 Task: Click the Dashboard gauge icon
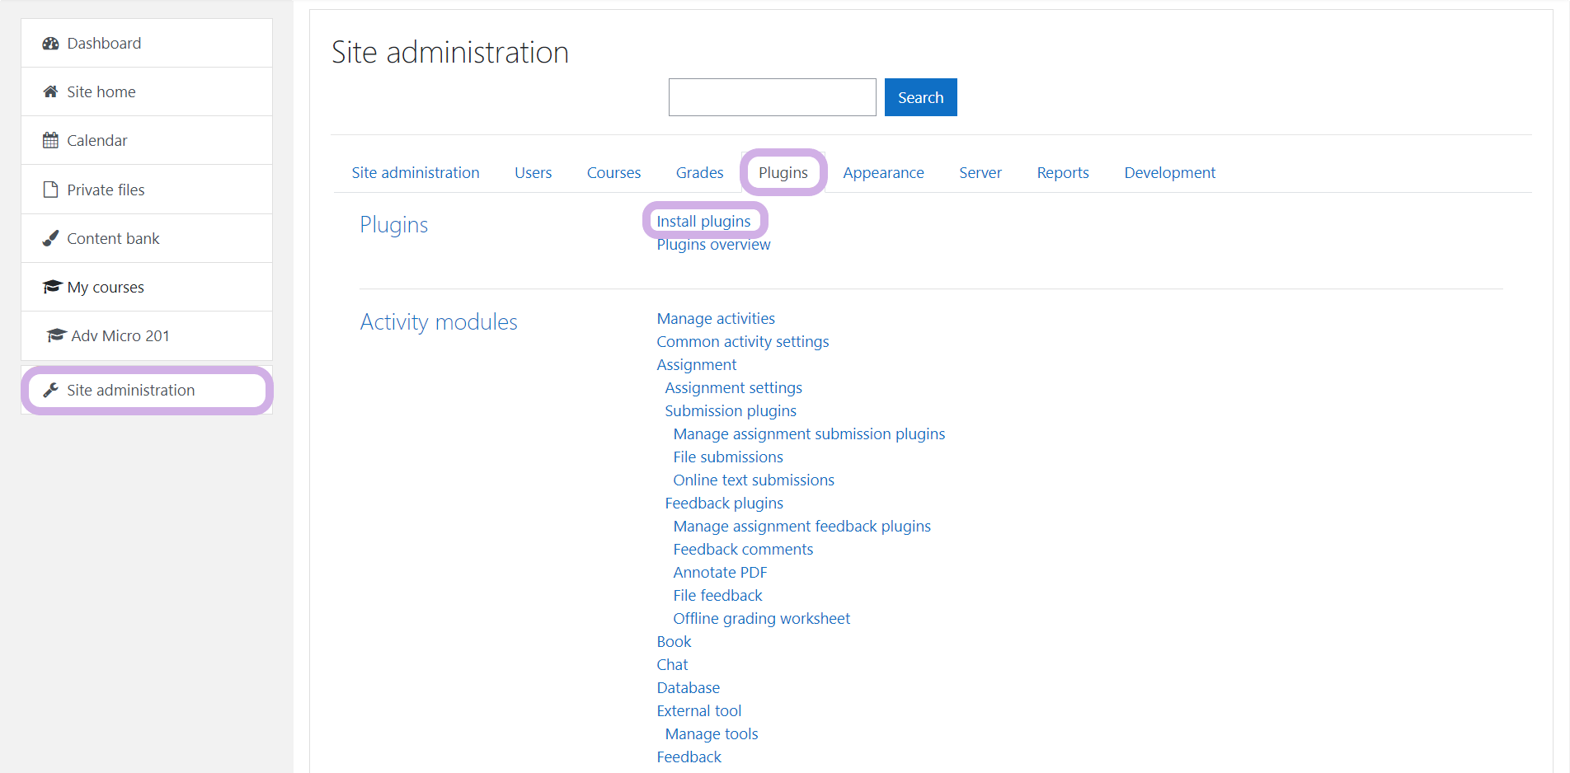click(50, 44)
